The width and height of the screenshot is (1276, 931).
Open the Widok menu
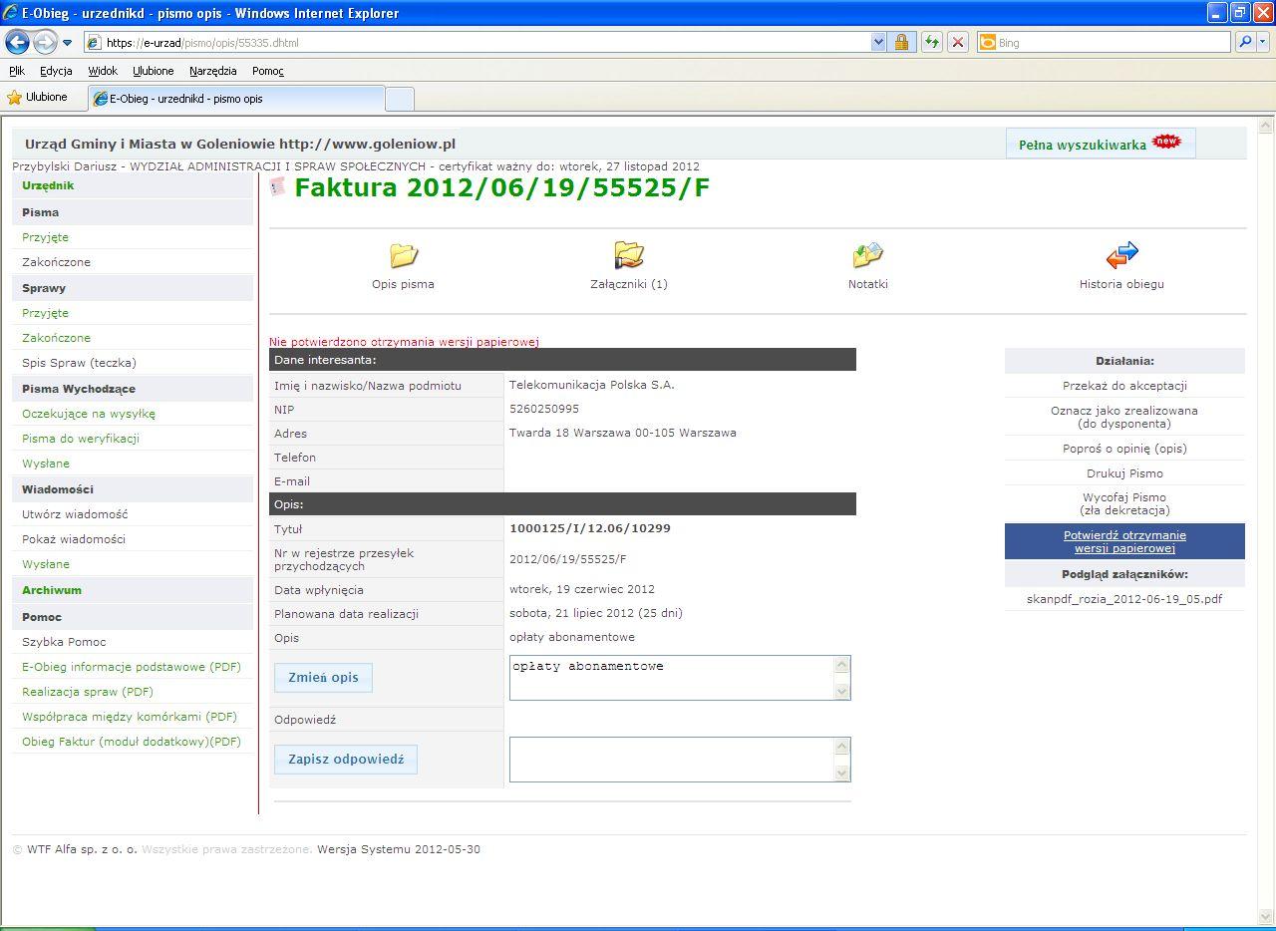point(103,71)
